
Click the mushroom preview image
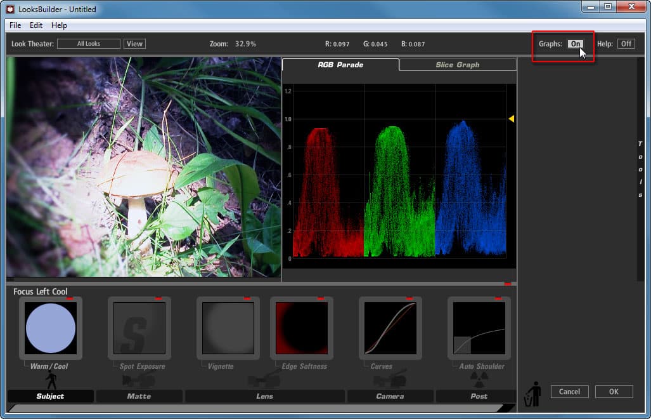coord(144,167)
